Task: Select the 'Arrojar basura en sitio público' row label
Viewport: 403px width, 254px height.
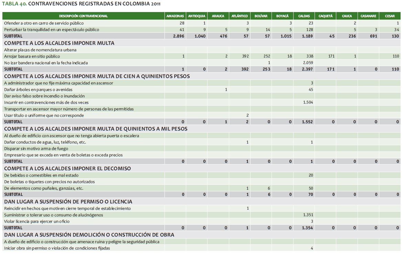Action: pos(32,56)
